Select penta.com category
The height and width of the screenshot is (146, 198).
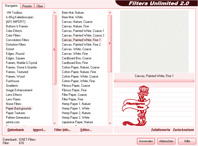pyautogui.click(x=13, y=122)
